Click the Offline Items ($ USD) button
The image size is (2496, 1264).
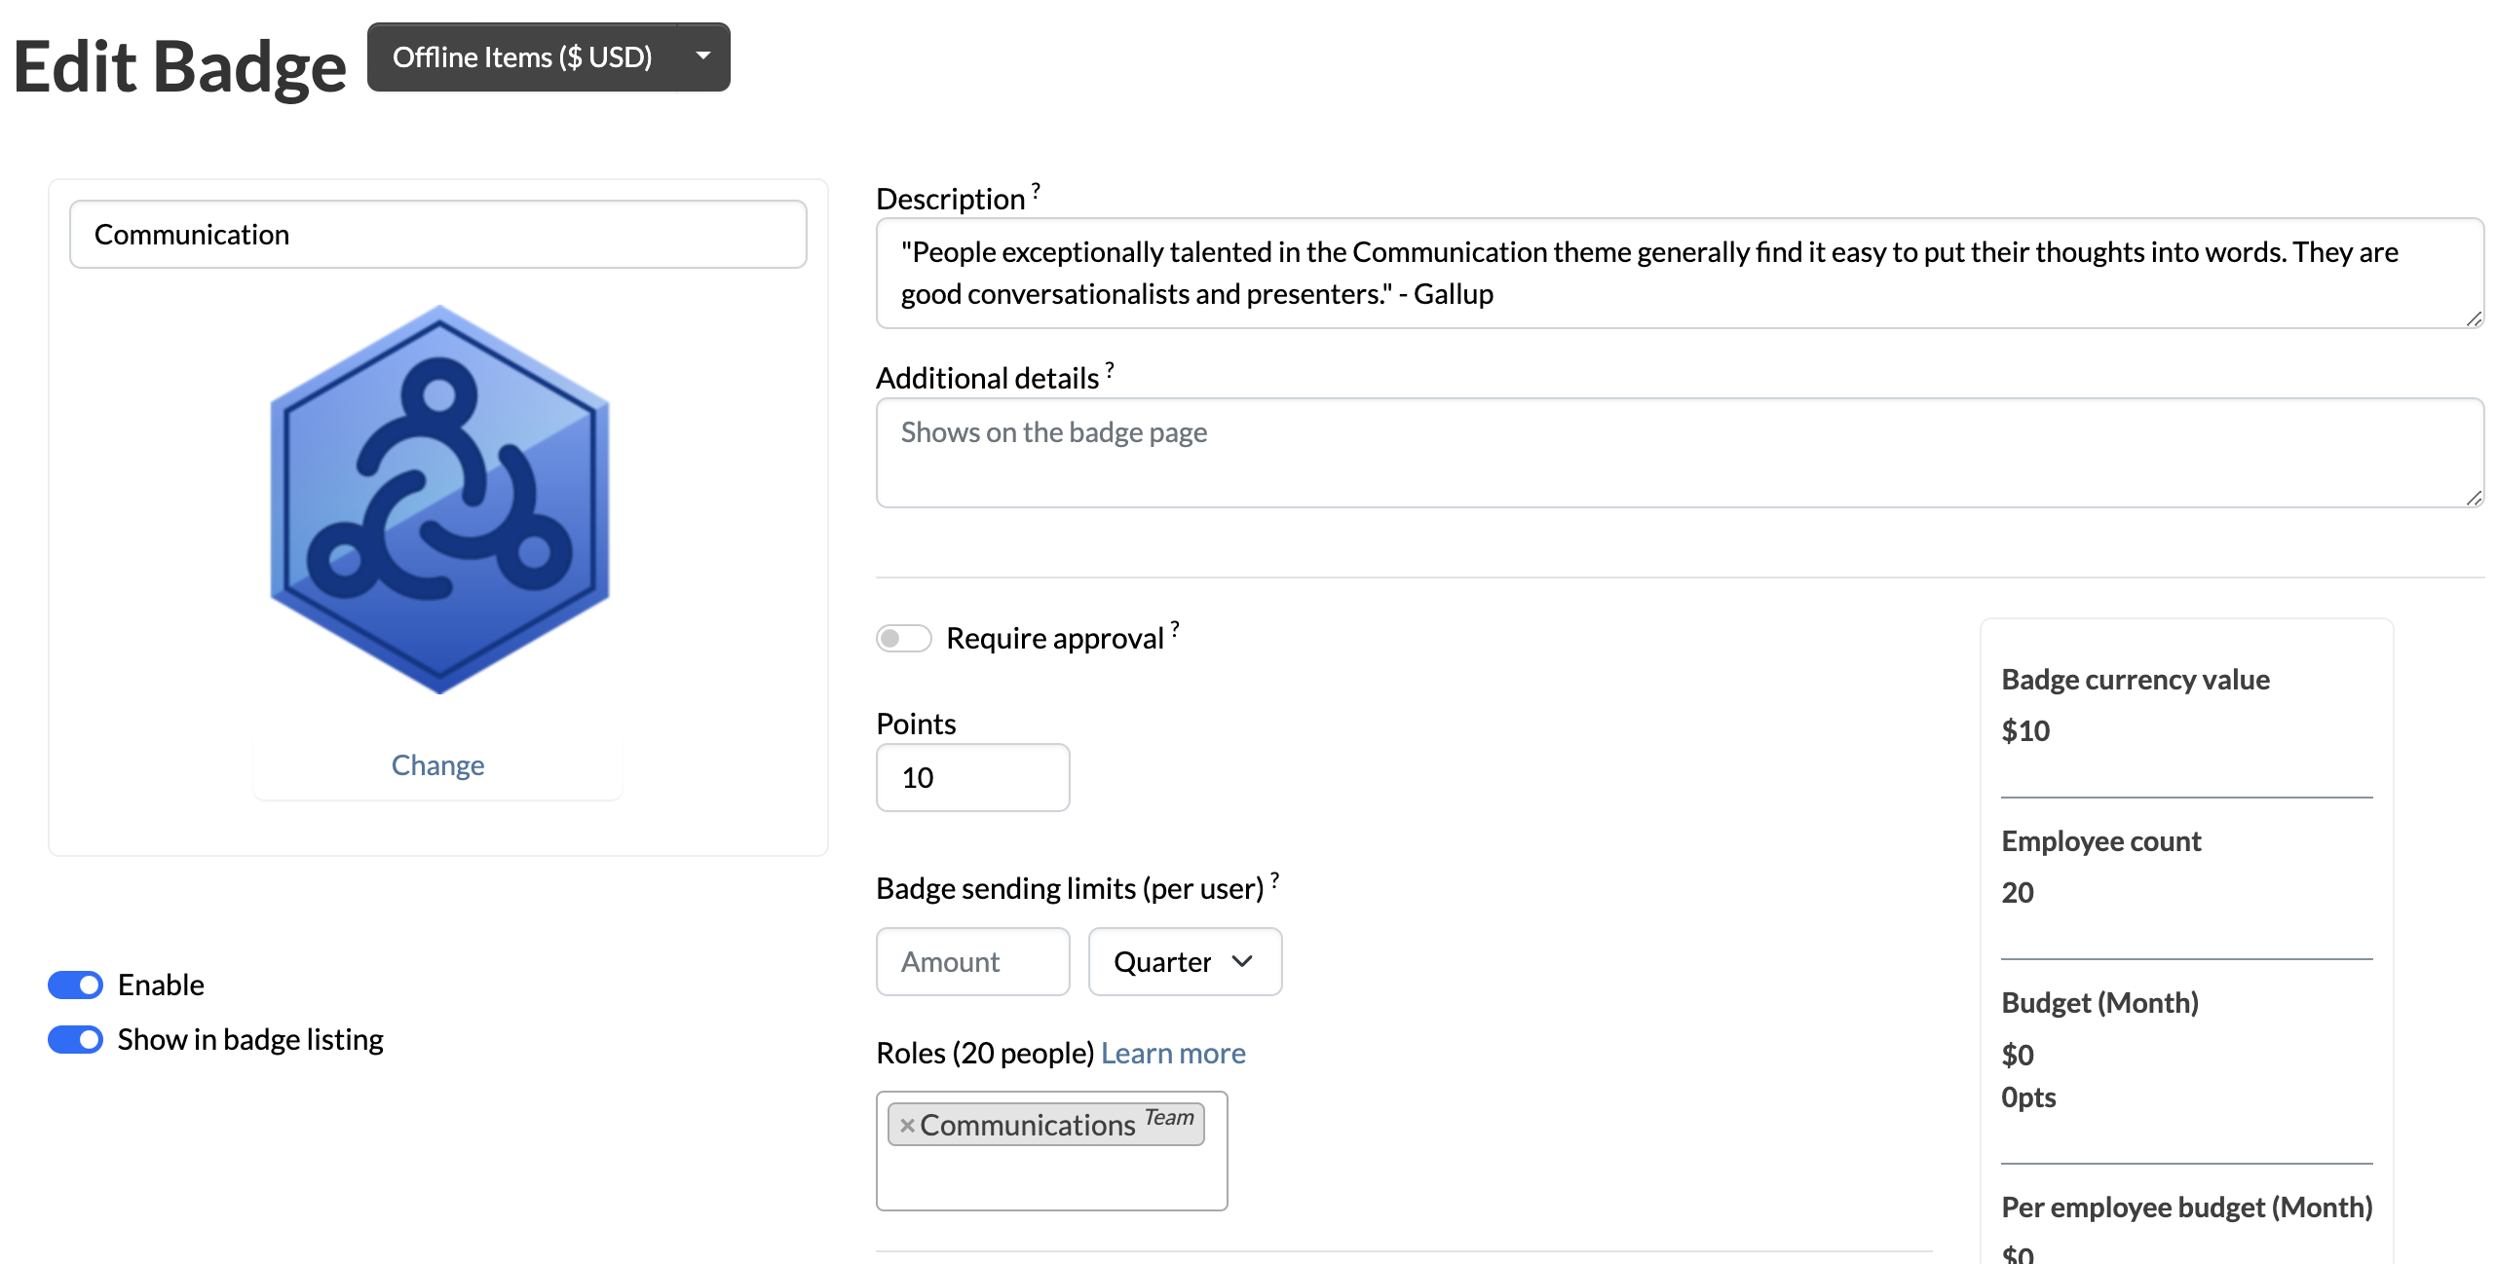pos(522,56)
